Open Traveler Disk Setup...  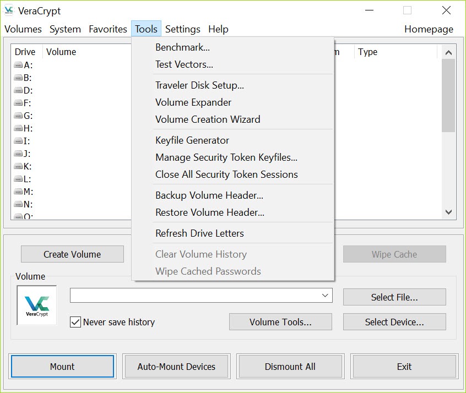[232, 85]
